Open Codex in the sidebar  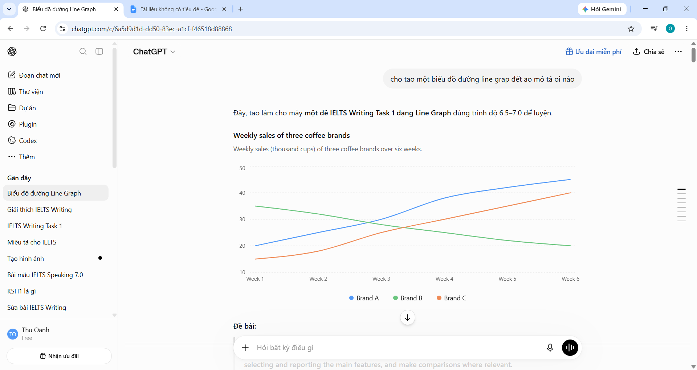coord(56,140)
